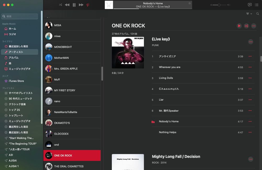262x170 pixels.
Task: Select アーティスト in the library
Action: (20, 52)
